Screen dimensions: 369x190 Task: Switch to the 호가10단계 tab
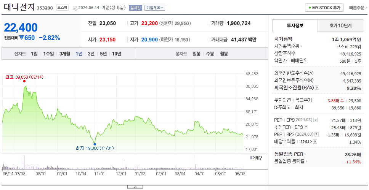[340, 25]
